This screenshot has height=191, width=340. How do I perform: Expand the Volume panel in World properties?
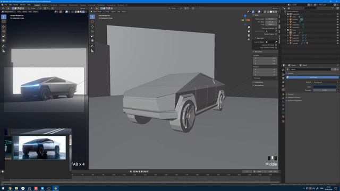[287, 94]
